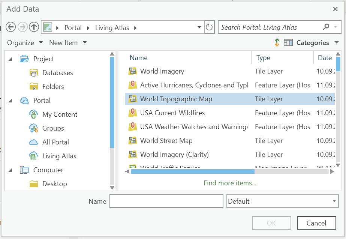Image resolution: width=346 pixels, height=239 pixels.
Task: Refresh the Living Atlas contents
Action: [x=209, y=27]
